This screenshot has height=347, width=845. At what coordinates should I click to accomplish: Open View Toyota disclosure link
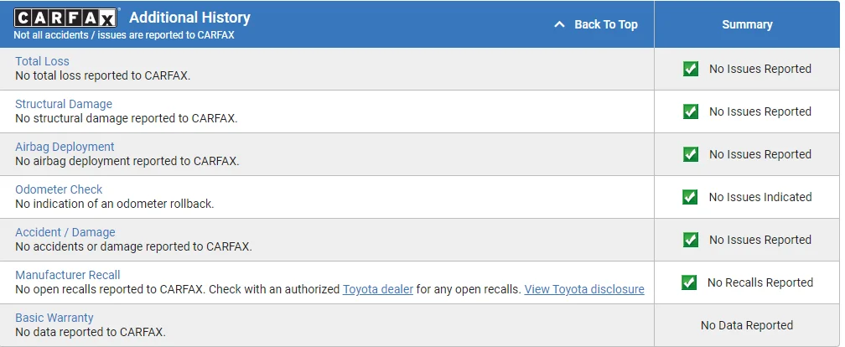[584, 289]
